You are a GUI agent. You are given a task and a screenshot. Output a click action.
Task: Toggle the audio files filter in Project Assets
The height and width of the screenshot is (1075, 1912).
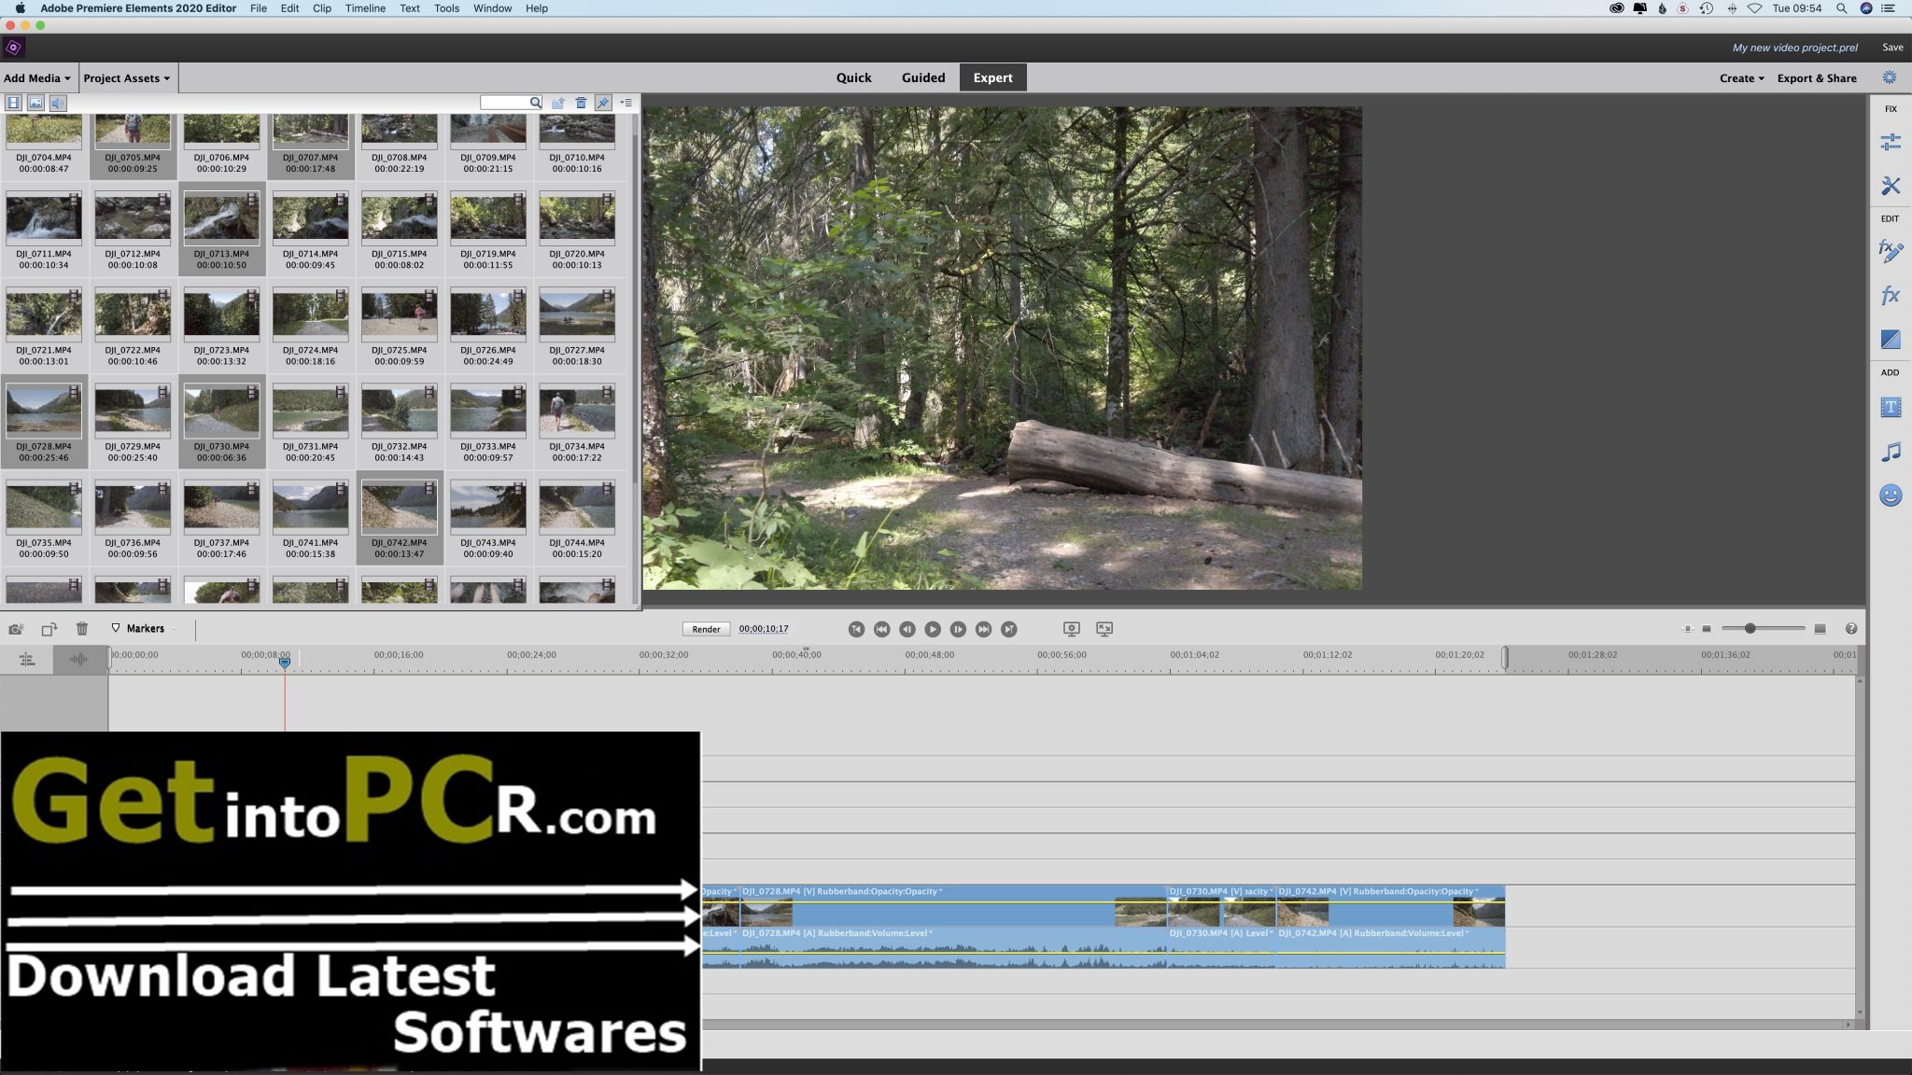pyautogui.click(x=58, y=103)
